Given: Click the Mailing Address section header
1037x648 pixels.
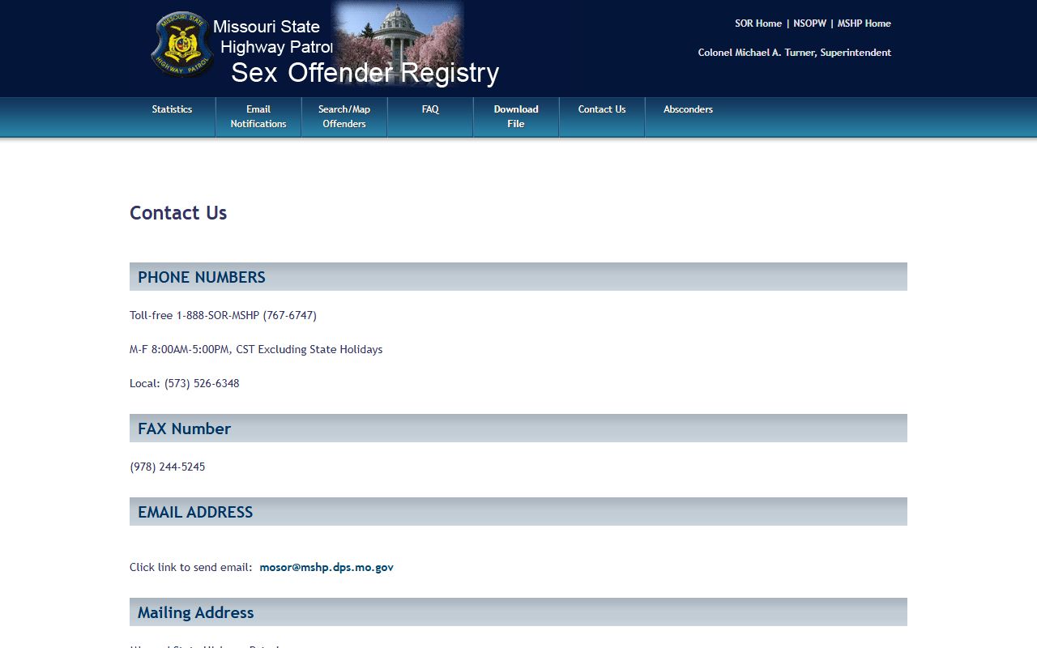Looking at the screenshot, I should pyautogui.click(x=518, y=612).
